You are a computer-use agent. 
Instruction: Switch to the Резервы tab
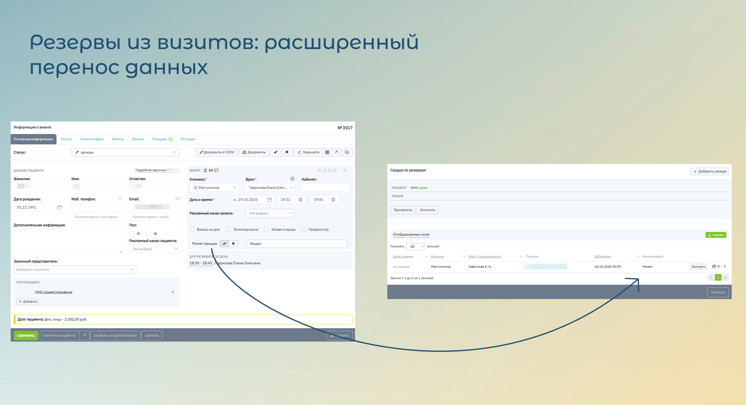(x=160, y=139)
